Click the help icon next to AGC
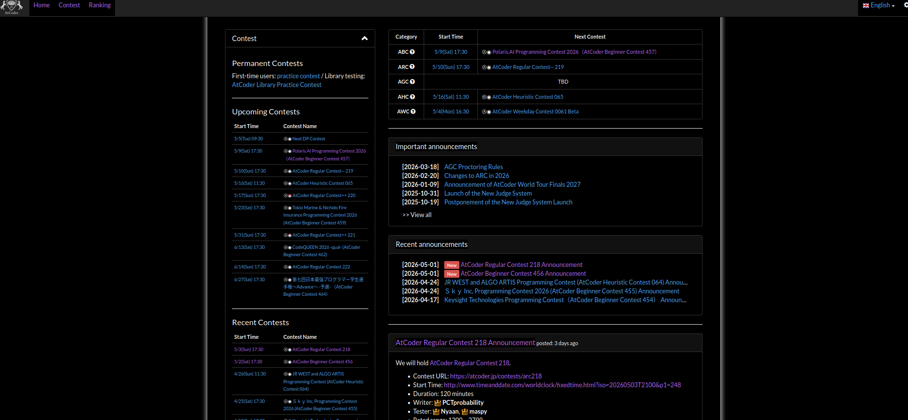 412,82
